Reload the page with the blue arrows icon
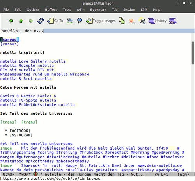 tap(41, 21)
